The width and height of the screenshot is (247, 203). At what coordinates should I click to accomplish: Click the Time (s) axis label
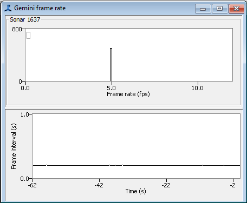pos(135,191)
